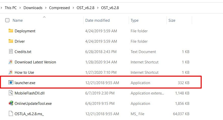The height and width of the screenshot is (120, 223).
Task: Click the 1/27/2020 7:10 PM date
Action: point(101,73)
